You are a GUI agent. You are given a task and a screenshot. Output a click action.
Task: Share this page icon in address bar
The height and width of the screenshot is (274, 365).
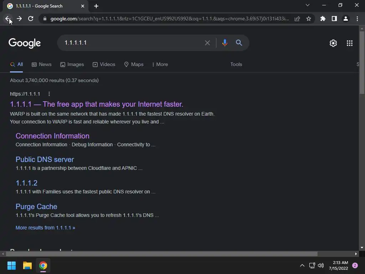pos(297,19)
